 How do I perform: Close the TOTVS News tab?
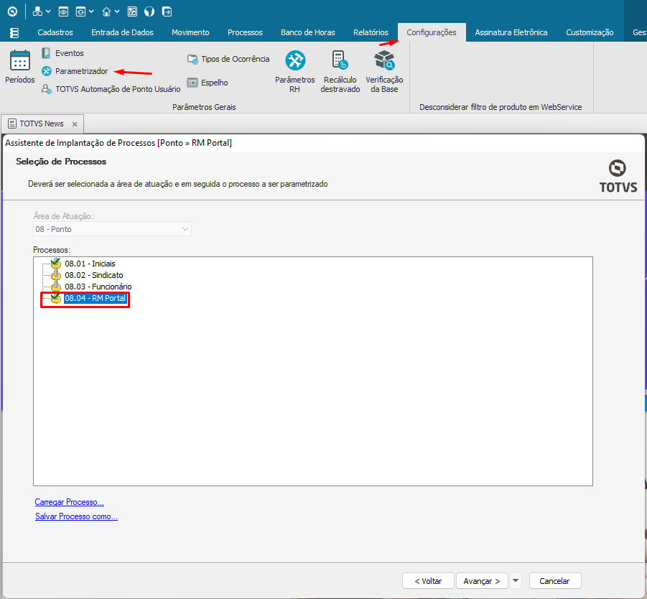coord(75,124)
